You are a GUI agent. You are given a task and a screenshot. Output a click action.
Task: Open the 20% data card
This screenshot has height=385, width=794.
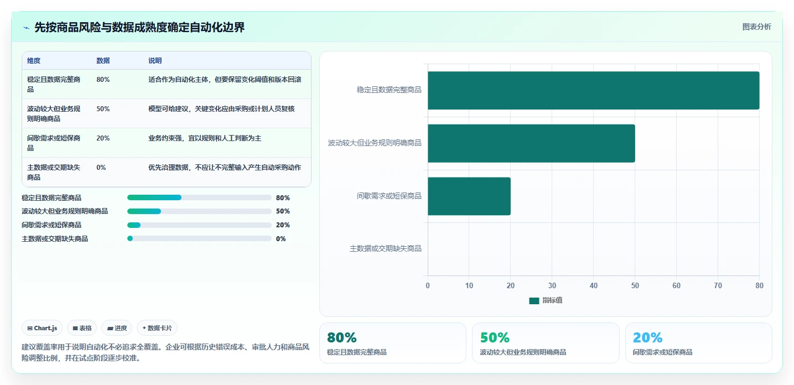click(698, 343)
